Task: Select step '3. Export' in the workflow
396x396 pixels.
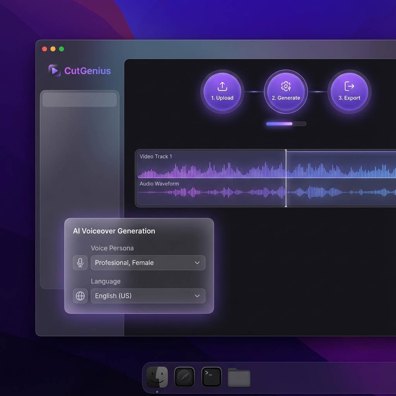Action: (349, 92)
